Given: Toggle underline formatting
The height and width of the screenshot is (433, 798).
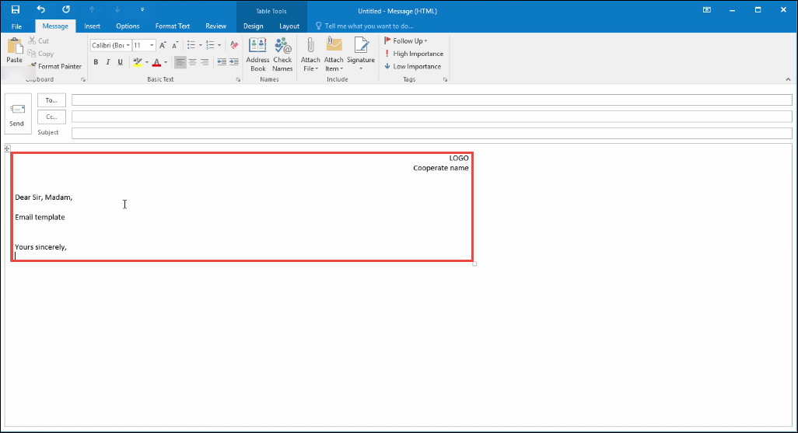Looking at the screenshot, I should pyautogui.click(x=120, y=62).
